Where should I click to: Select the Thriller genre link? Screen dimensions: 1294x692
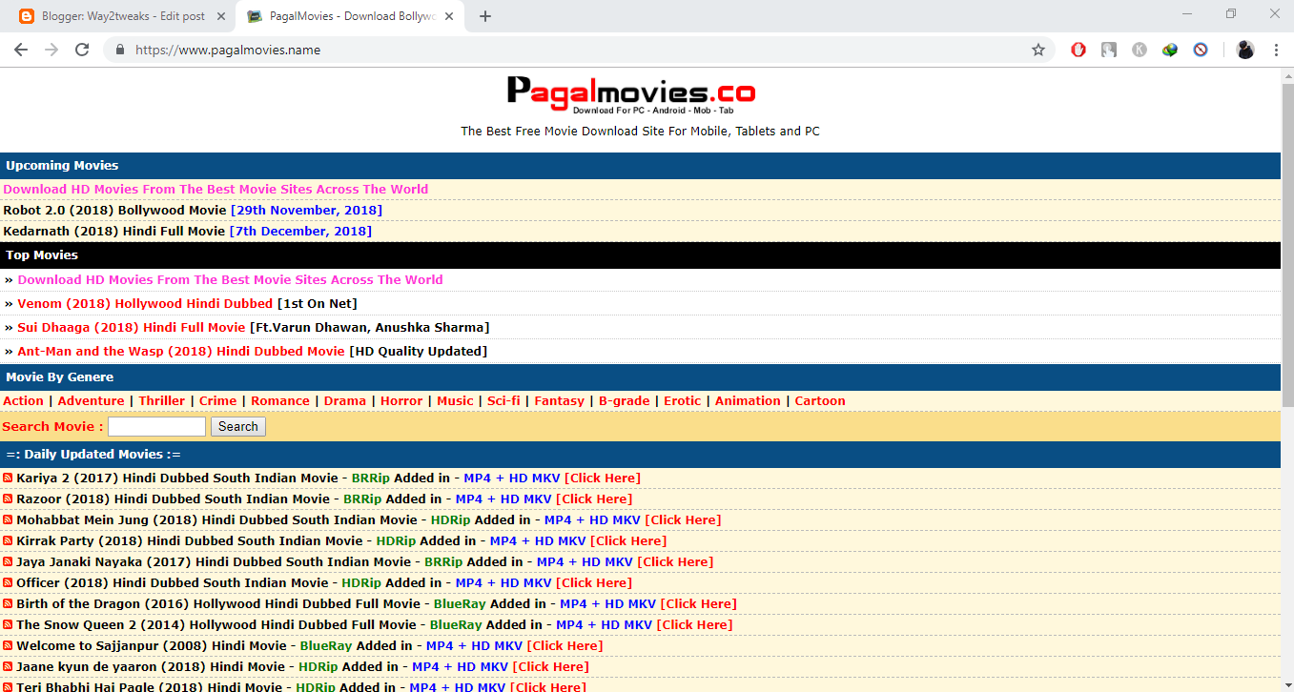pos(162,400)
